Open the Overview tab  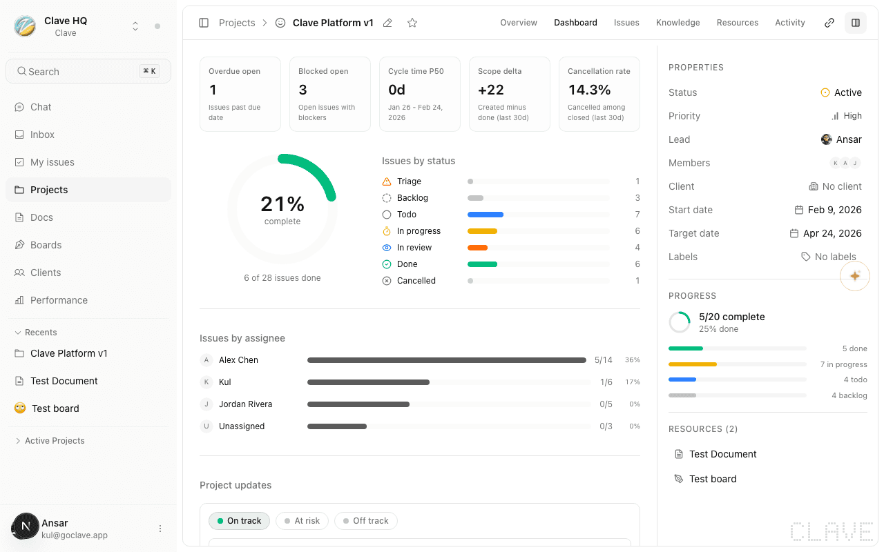tap(519, 23)
